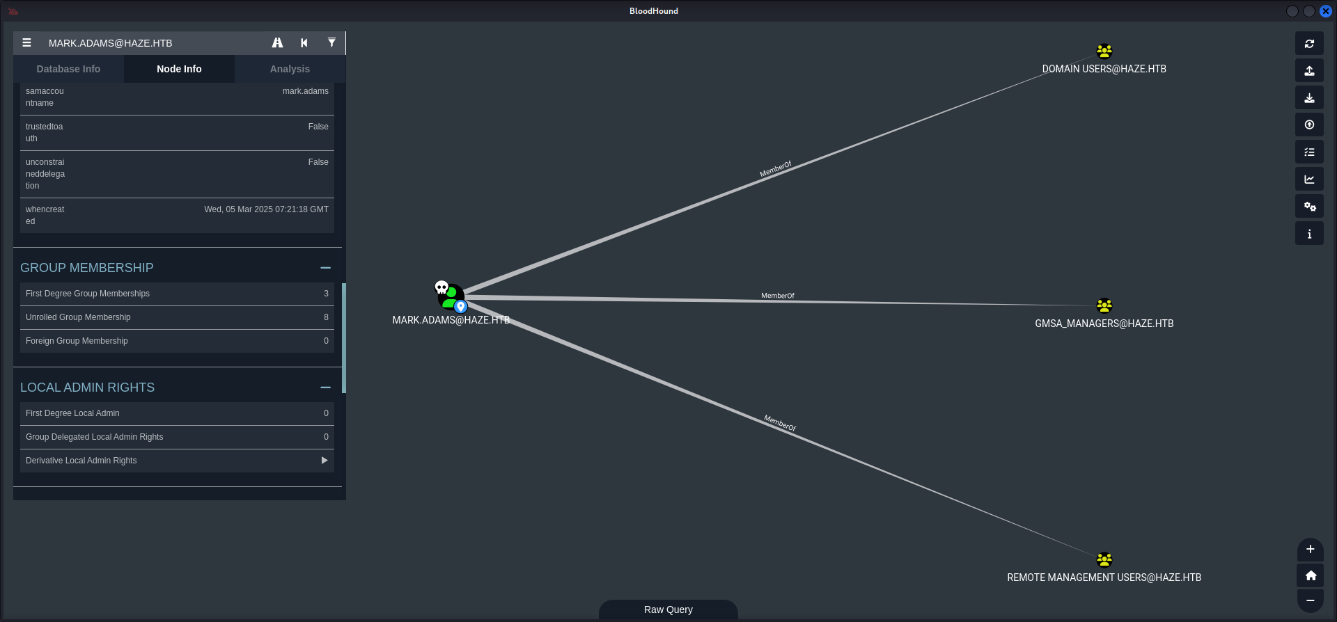Run Derivative Local Admin Rights query
The width and height of the screenshot is (1337, 622).
324,461
